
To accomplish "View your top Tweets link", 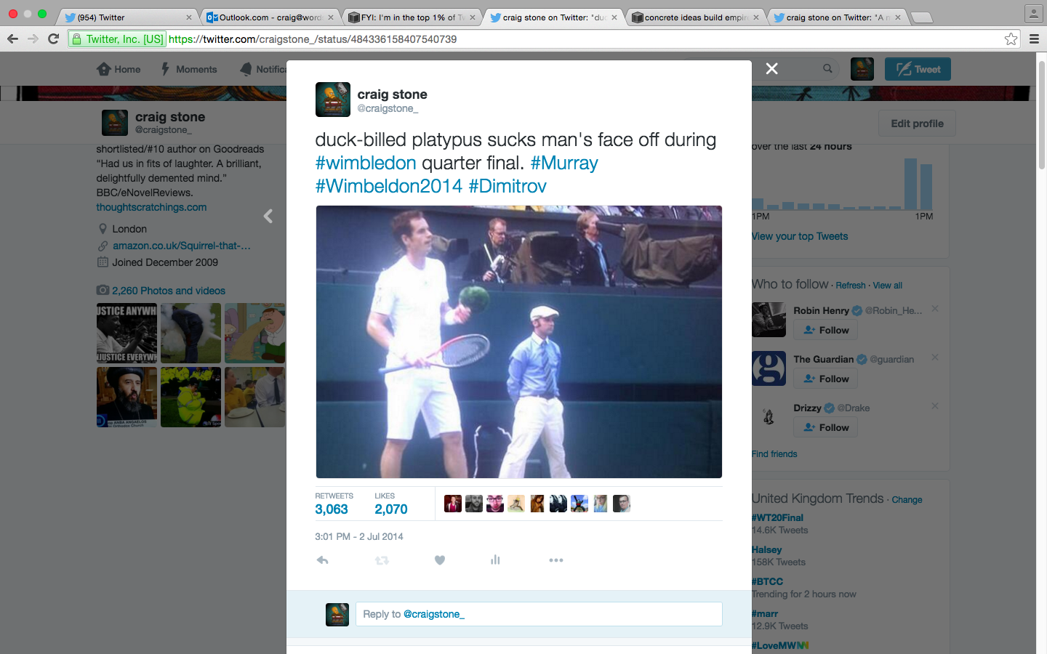I will [800, 236].
